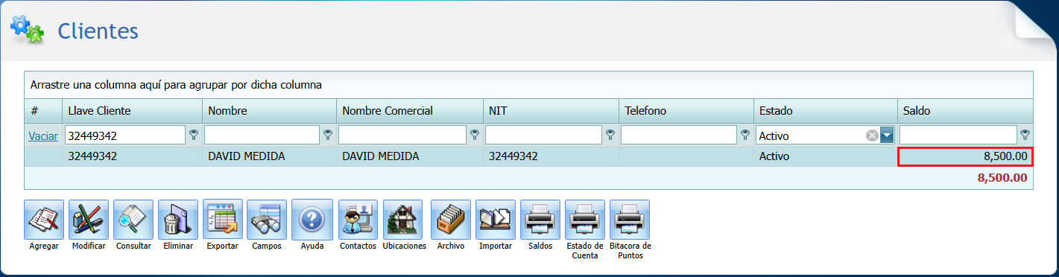Open the Contactos icon

click(x=358, y=219)
